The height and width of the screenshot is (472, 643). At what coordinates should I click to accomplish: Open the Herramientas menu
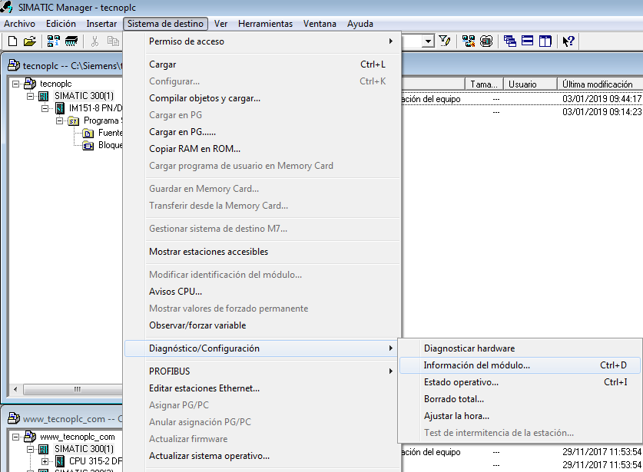tap(265, 24)
